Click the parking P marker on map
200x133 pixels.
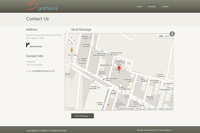click(93, 81)
